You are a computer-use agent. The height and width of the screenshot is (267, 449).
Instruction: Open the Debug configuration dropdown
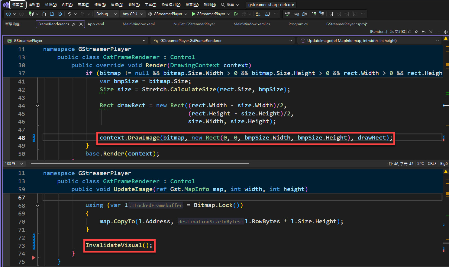(x=106, y=14)
